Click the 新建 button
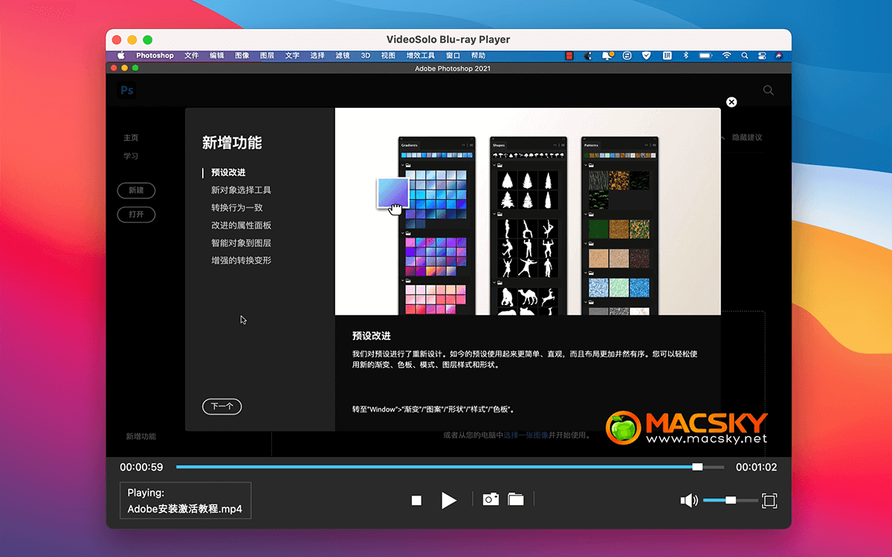Screen dimensions: 892x557 click(x=136, y=190)
